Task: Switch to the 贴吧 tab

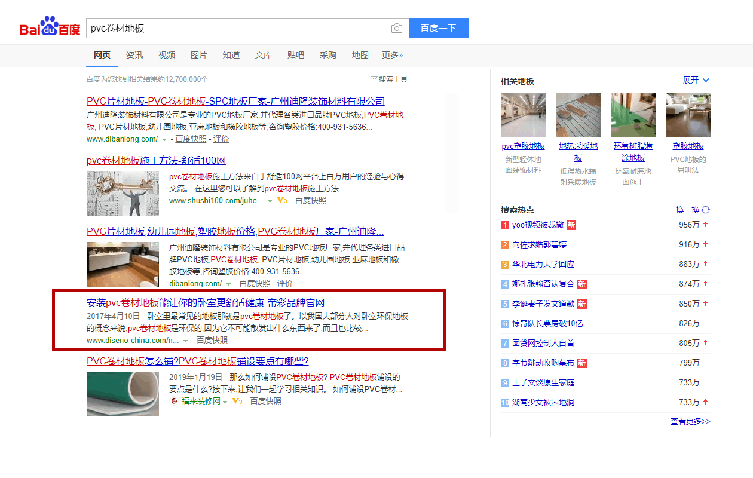Action: [x=296, y=56]
